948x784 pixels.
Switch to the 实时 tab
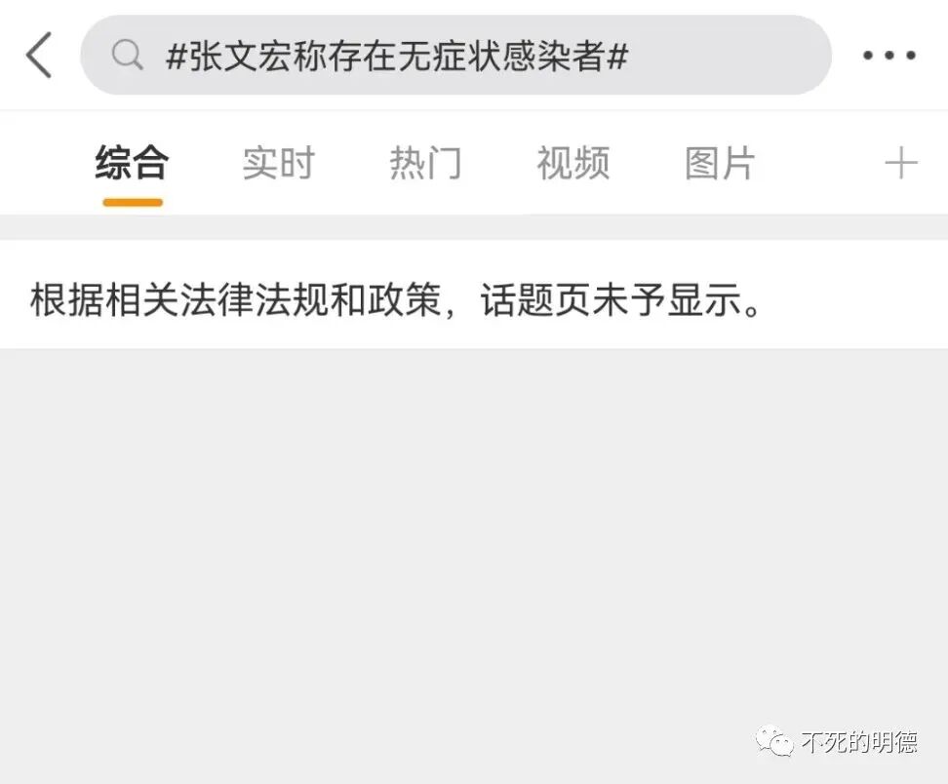pos(279,163)
